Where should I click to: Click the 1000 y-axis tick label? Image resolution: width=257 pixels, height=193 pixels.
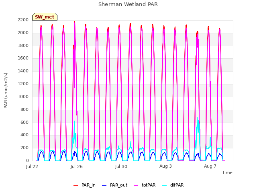coord(23,96)
